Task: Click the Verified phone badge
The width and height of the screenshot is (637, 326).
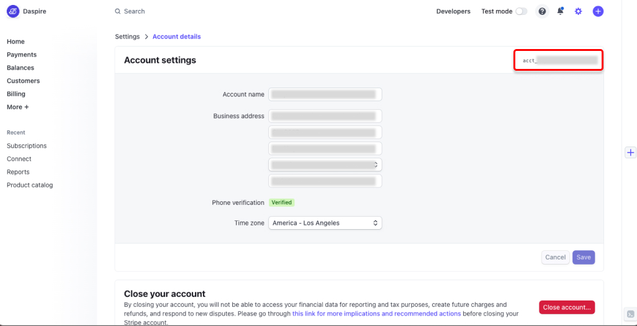Action: click(x=281, y=202)
